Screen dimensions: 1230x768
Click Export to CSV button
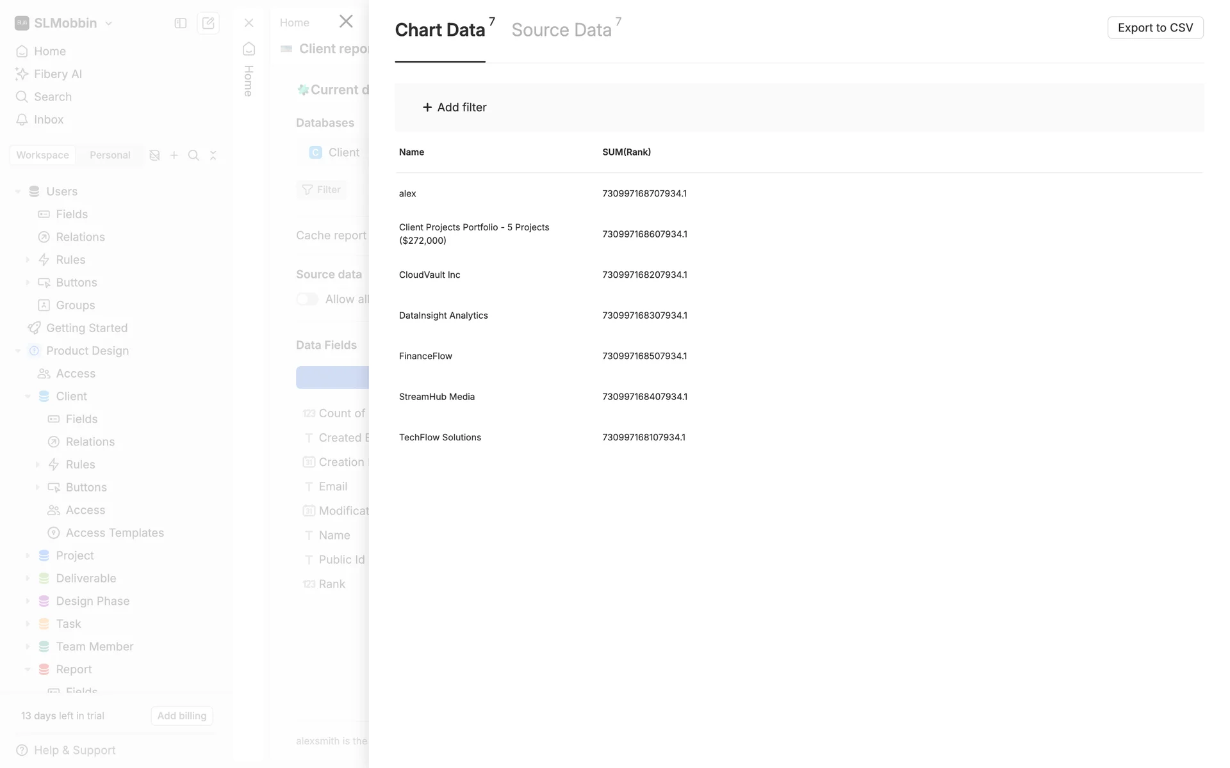pyautogui.click(x=1154, y=28)
